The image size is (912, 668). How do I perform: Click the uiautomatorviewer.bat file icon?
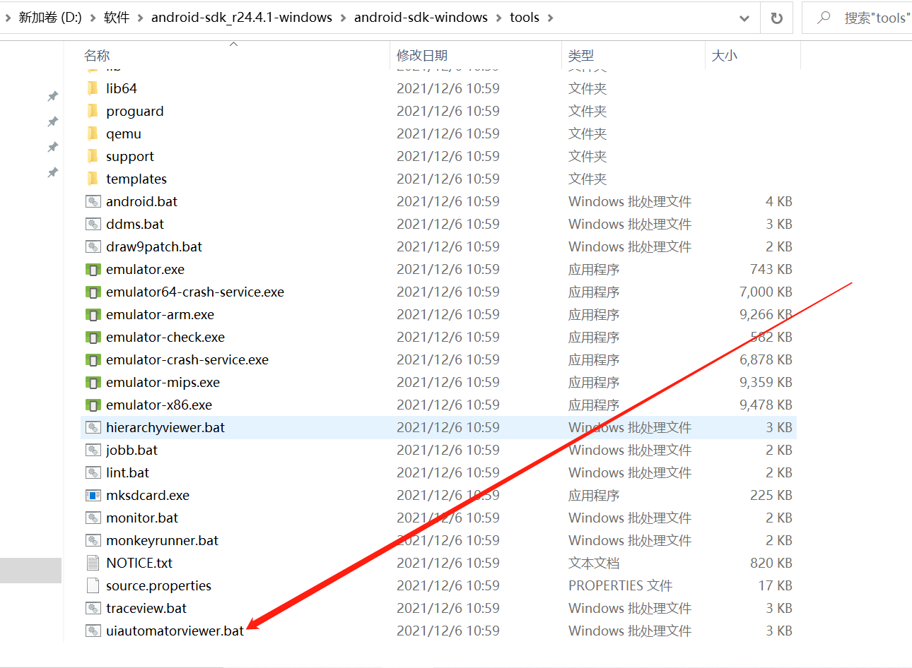click(93, 631)
